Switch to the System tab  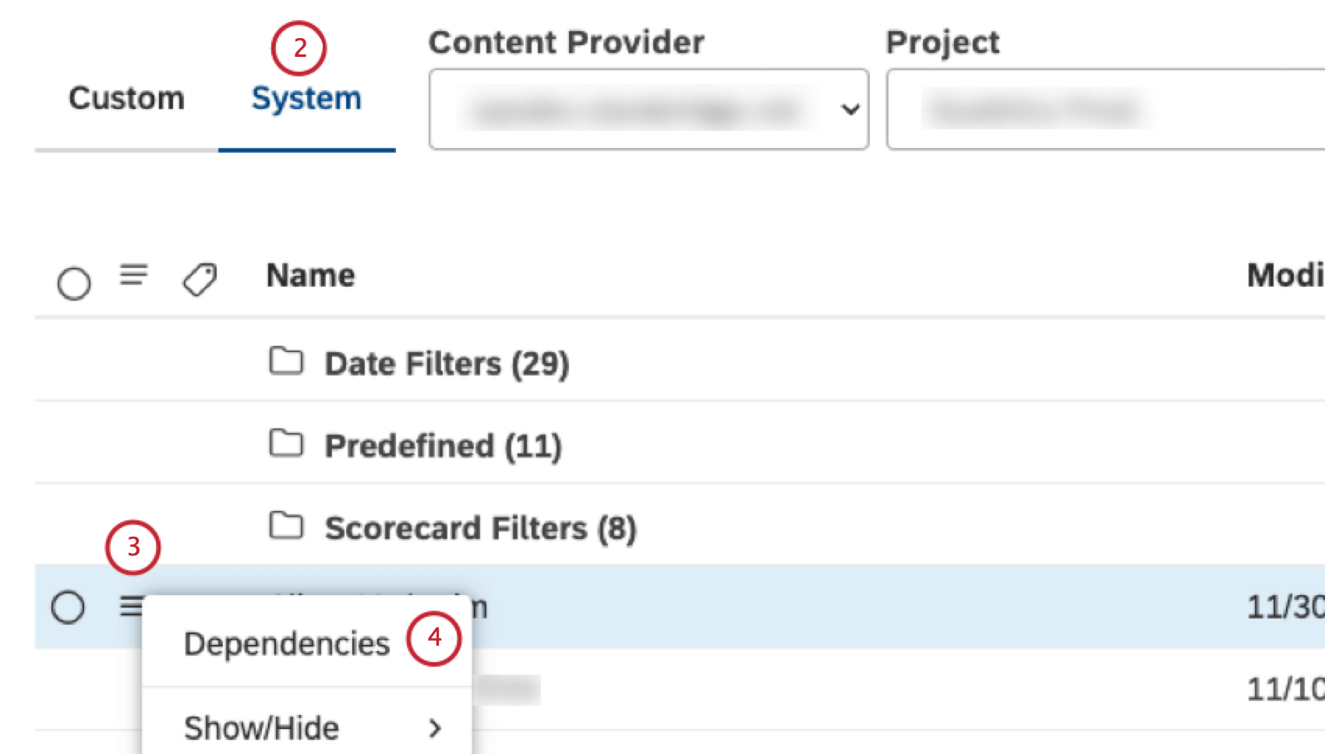(305, 98)
